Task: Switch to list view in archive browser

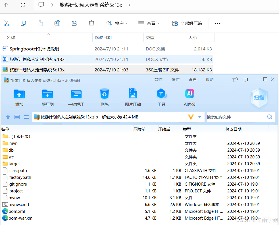Action: (26, 117)
